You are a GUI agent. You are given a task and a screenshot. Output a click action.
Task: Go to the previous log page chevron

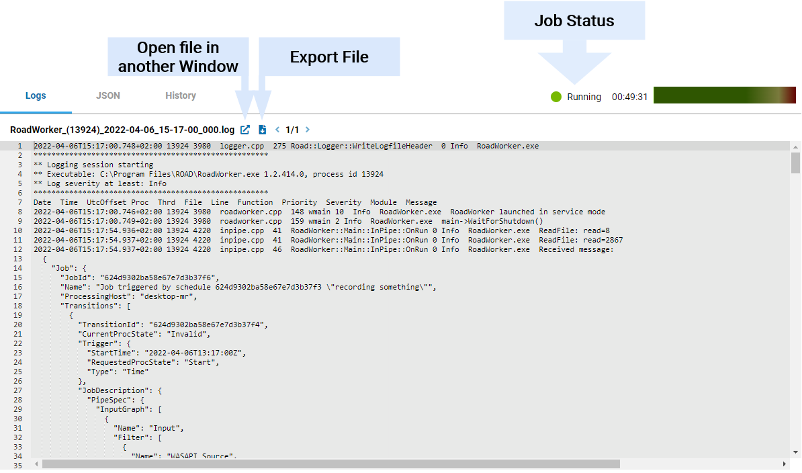(277, 130)
